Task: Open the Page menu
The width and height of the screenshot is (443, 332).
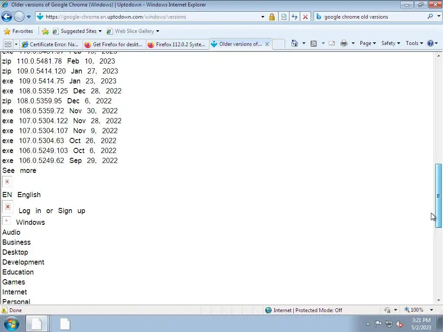Action: click(368, 43)
